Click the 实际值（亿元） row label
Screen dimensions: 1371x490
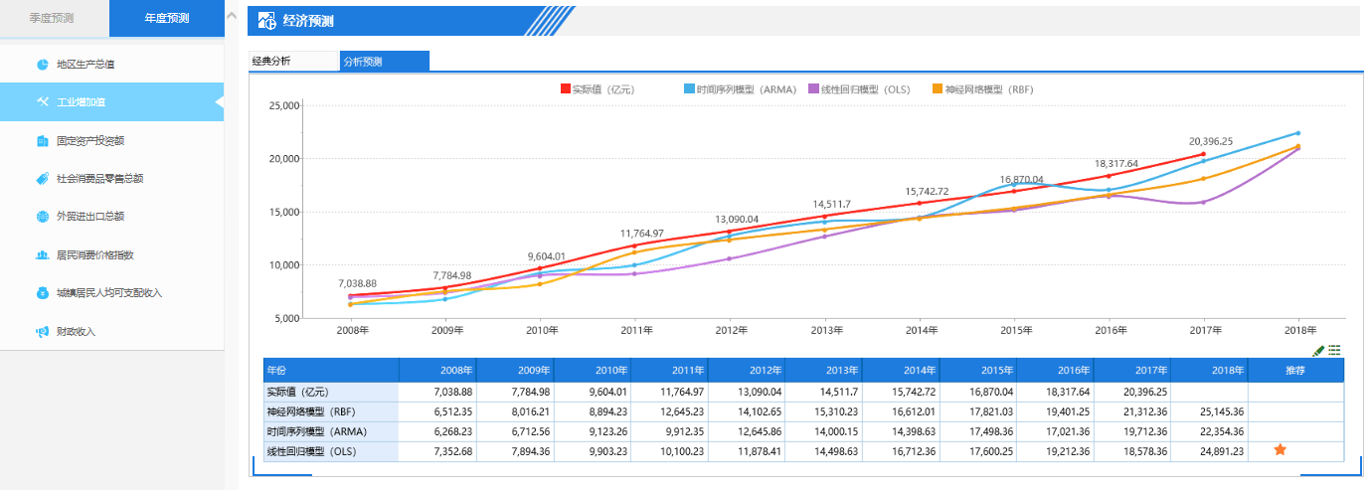click(x=331, y=392)
